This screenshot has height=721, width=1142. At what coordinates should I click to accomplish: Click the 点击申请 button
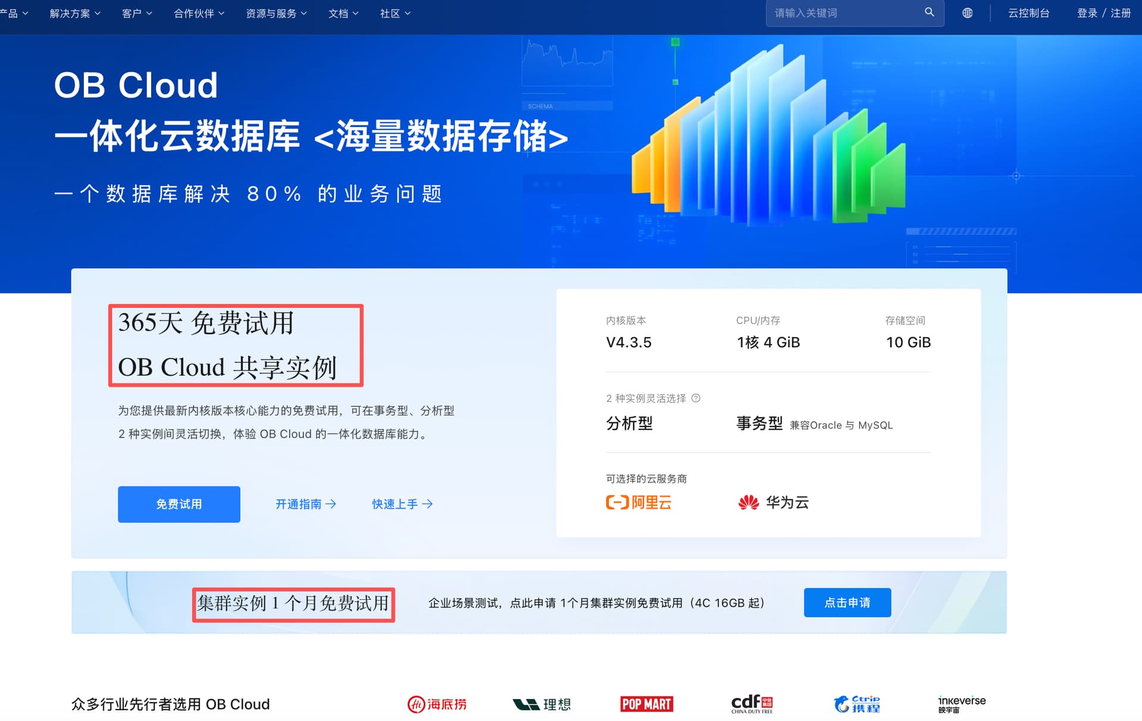click(x=847, y=603)
